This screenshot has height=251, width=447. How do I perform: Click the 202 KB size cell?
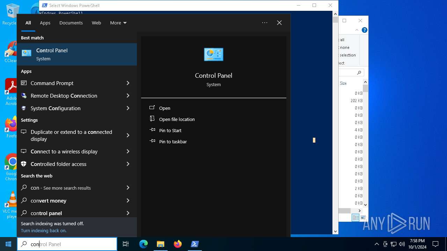[357, 100]
